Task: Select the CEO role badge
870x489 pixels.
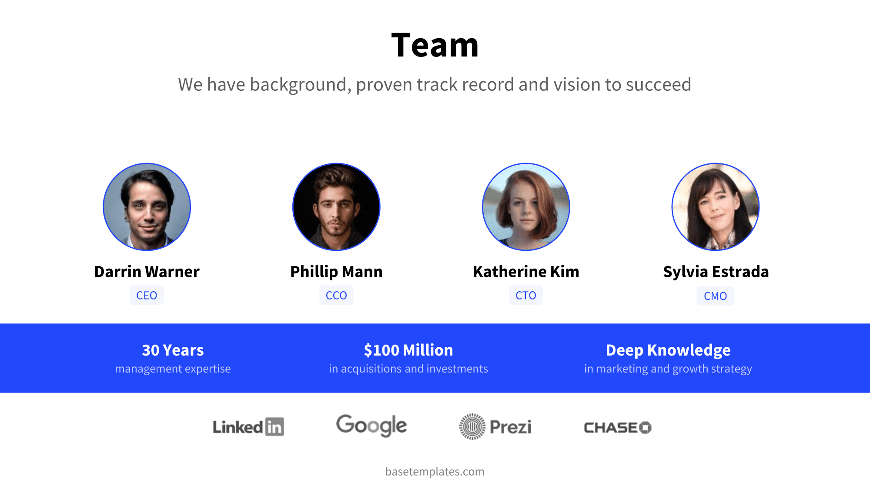Action: pos(147,295)
